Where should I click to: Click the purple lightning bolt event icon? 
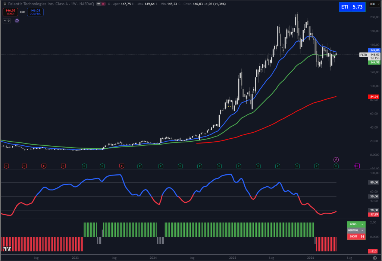[x=336, y=159]
